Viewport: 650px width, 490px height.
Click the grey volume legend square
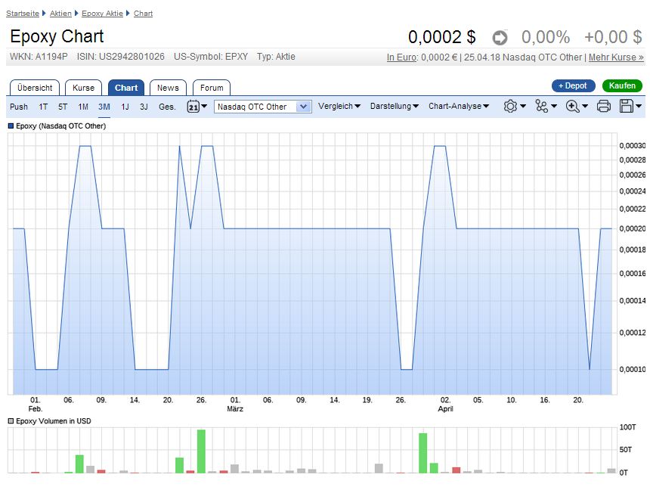click(x=11, y=420)
